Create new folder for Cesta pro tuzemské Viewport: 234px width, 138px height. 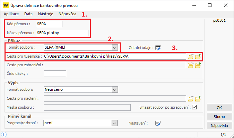click(198, 57)
